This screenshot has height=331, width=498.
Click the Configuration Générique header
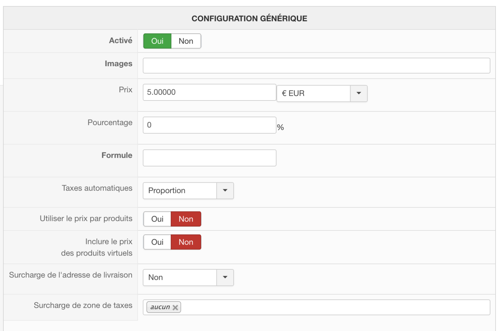(249, 18)
